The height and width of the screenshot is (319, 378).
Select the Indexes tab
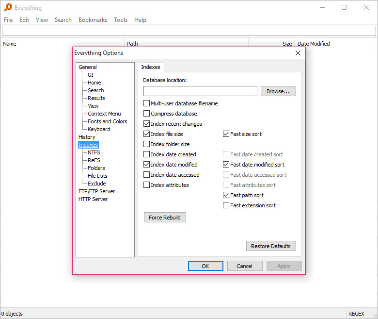coord(151,67)
